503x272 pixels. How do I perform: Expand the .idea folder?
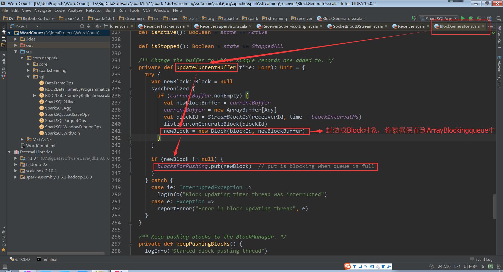click(15, 39)
